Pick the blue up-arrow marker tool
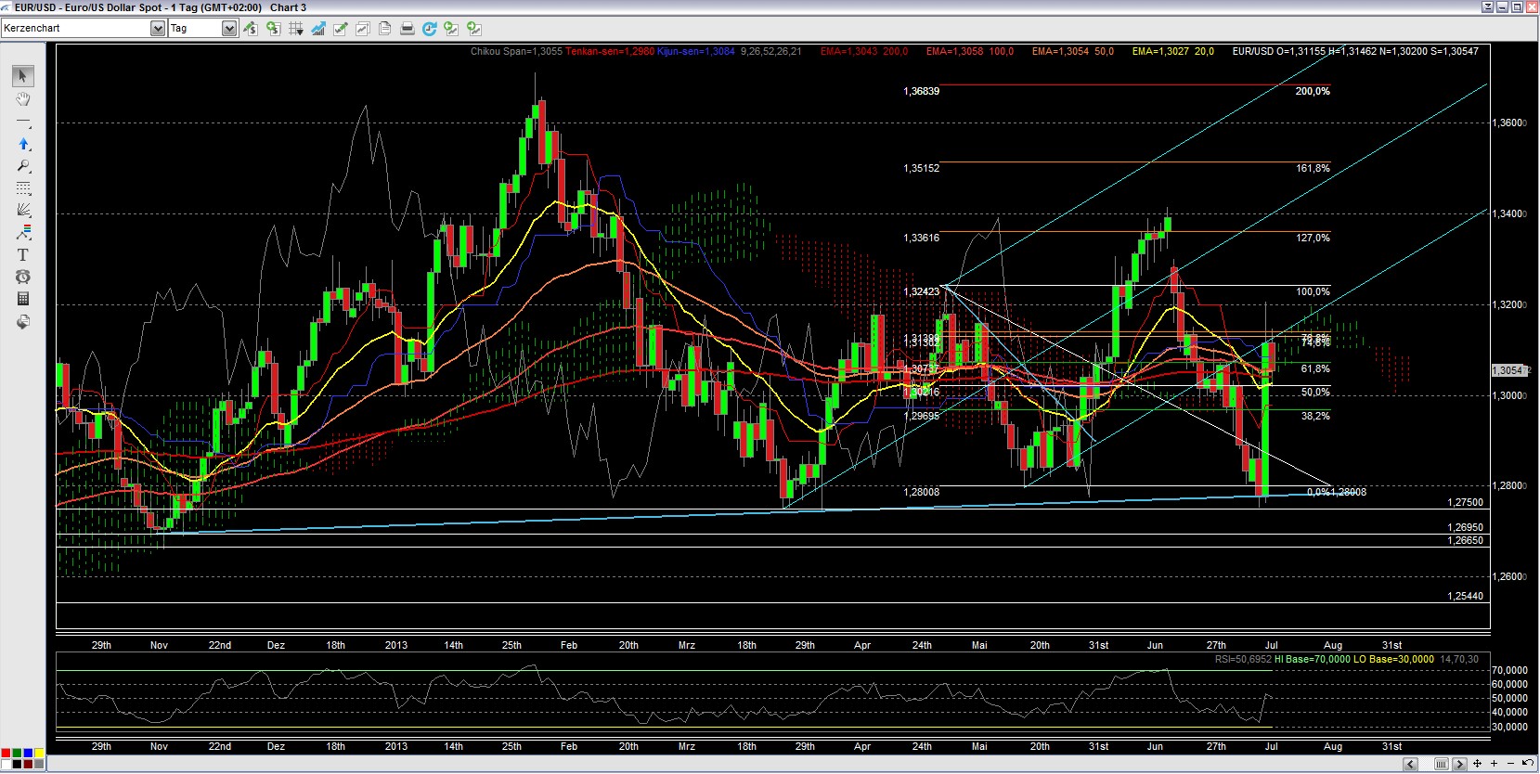1540x774 pixels. pyautogui.click(x=23, y=144)
